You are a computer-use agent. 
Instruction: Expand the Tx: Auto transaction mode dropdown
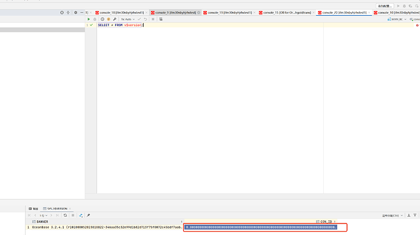pos(128,19)
